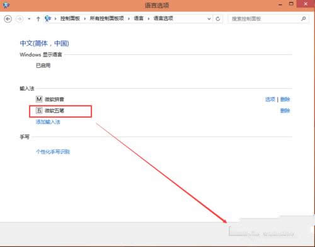Expand the address bar history dropdown
315x247 pixels.
tap(209, 19)
